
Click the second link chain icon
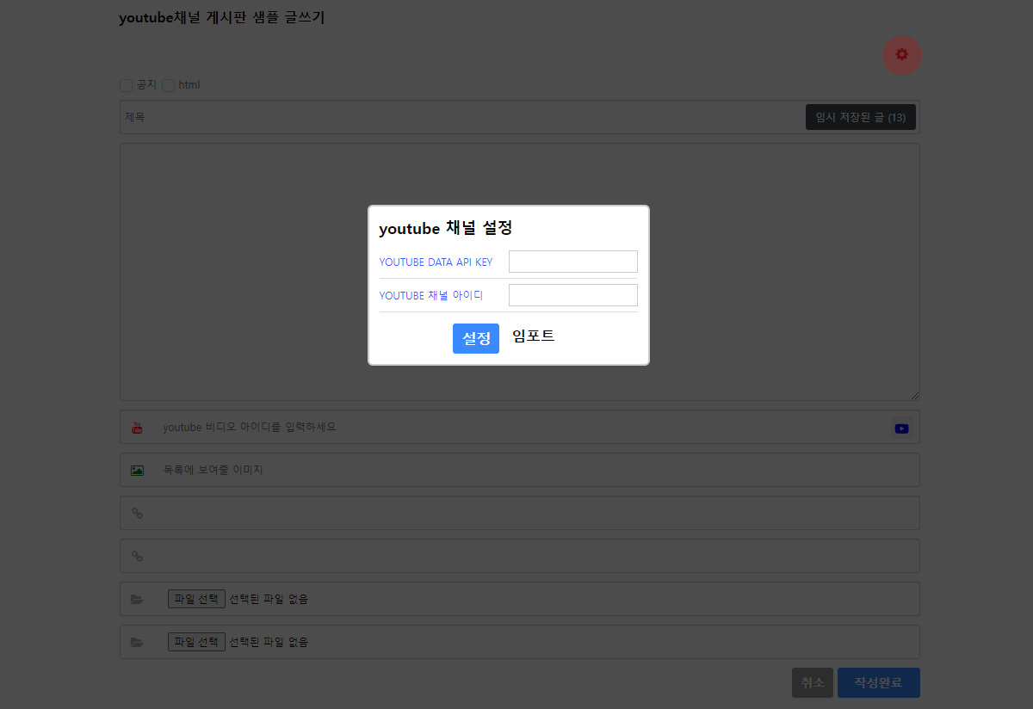[x=137, y=556]
